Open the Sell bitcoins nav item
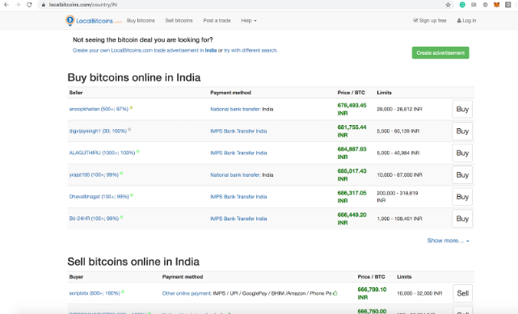 pos(179,20)
